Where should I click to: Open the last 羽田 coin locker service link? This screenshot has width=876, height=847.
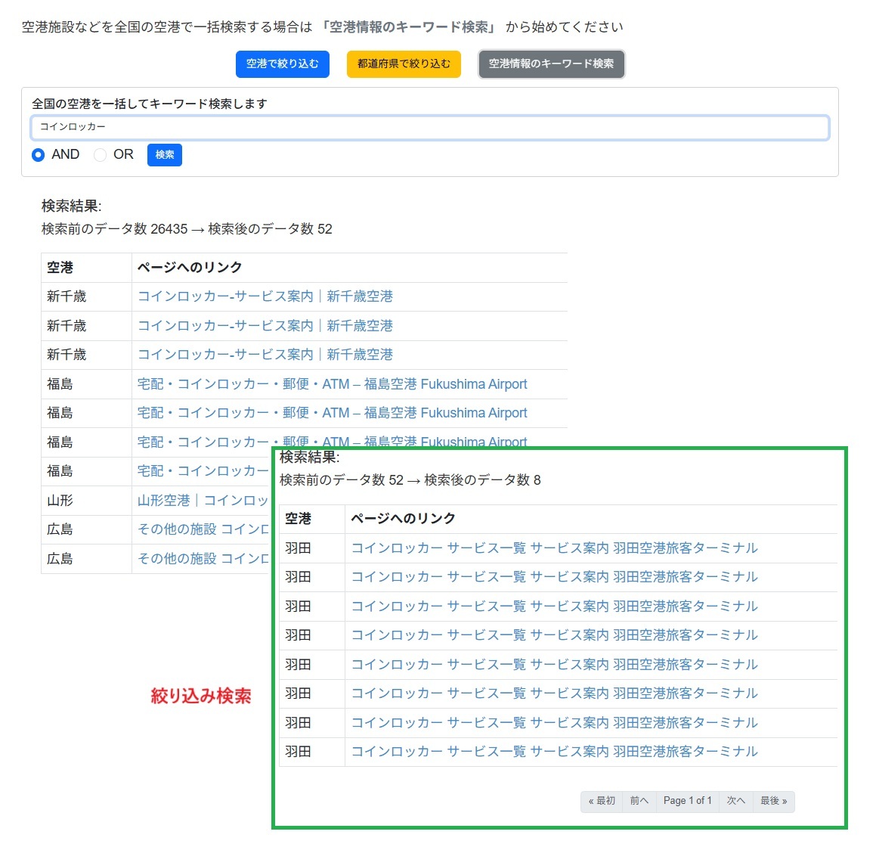[x=554, y=752]
